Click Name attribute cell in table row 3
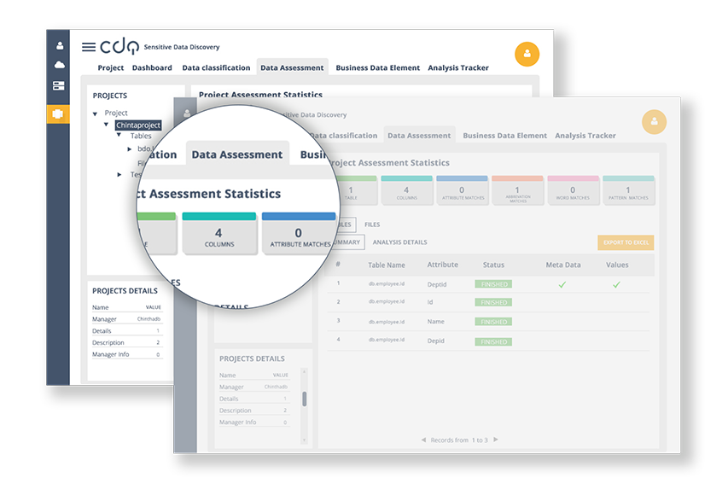This screenshot has height=495, width=728. (435, 322)
